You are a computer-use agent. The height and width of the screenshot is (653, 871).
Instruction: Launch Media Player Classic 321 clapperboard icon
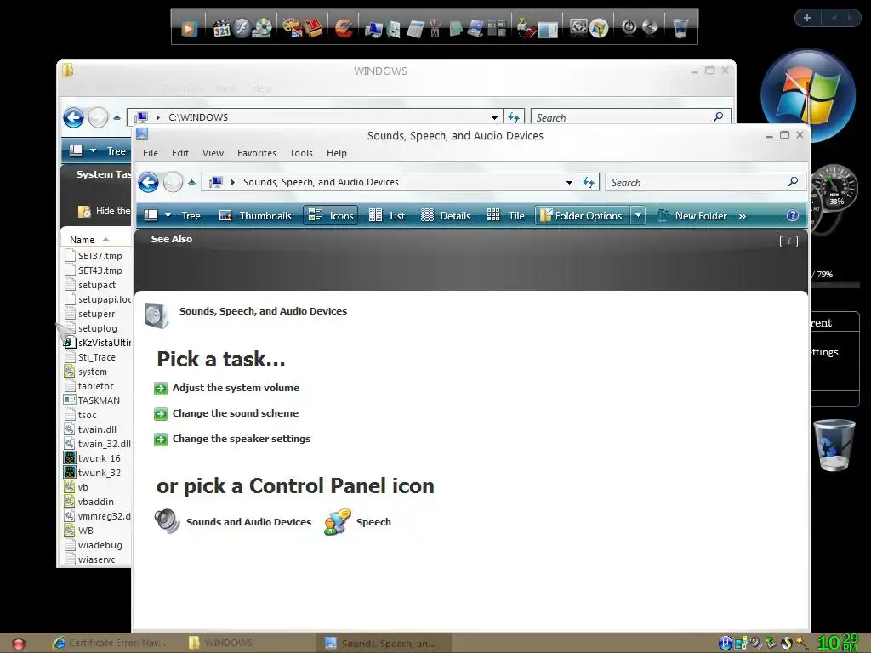221,27
